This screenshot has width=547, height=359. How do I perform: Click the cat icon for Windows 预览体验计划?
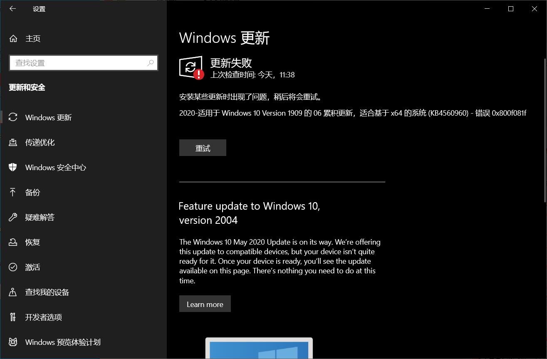coord(13,342)
